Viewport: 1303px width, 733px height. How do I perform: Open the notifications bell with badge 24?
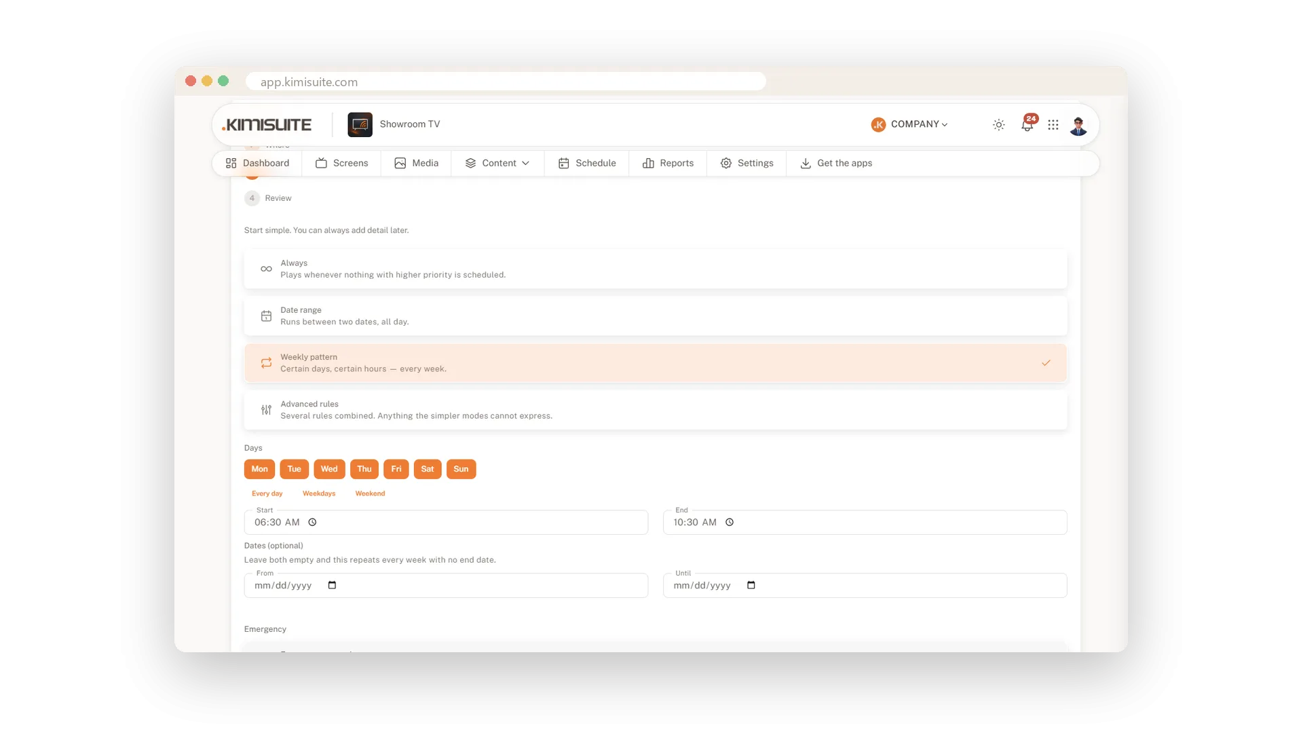pos(1027,124)
